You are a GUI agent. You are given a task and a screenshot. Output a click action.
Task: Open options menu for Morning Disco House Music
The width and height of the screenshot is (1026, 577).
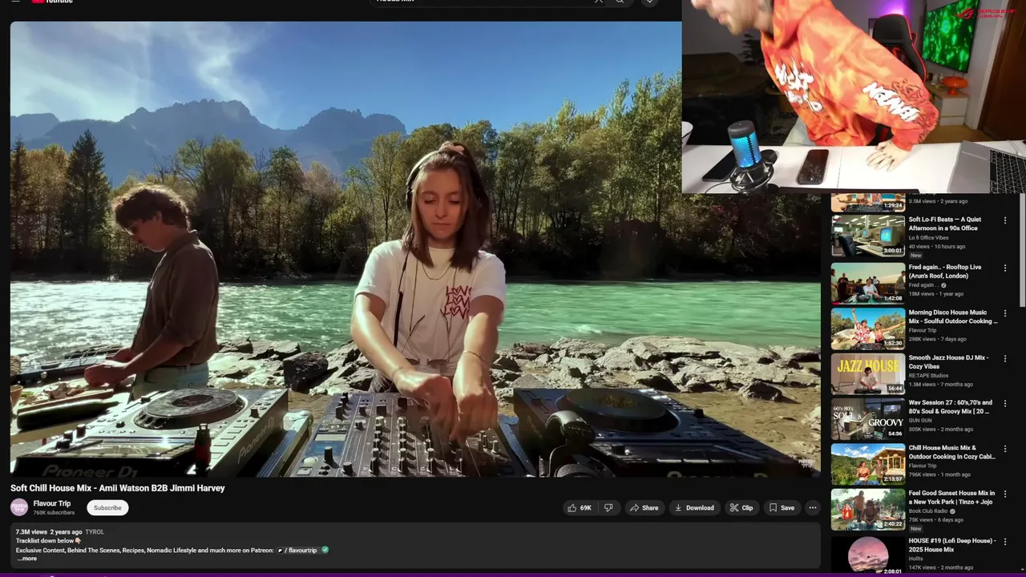[x=1005, y=313]
